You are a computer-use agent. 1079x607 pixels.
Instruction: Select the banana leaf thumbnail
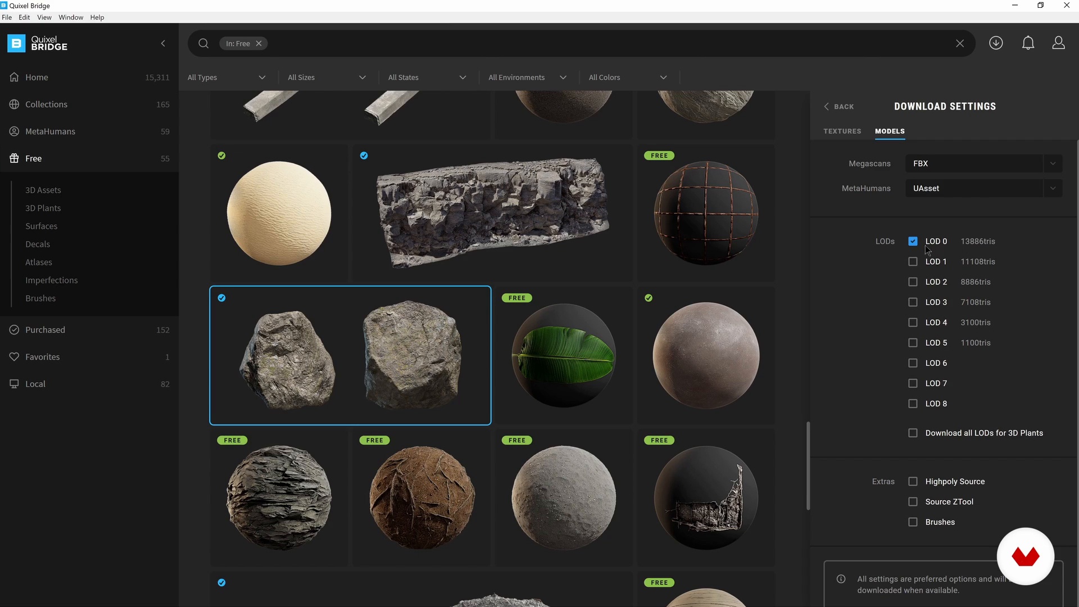click(564, 356)
